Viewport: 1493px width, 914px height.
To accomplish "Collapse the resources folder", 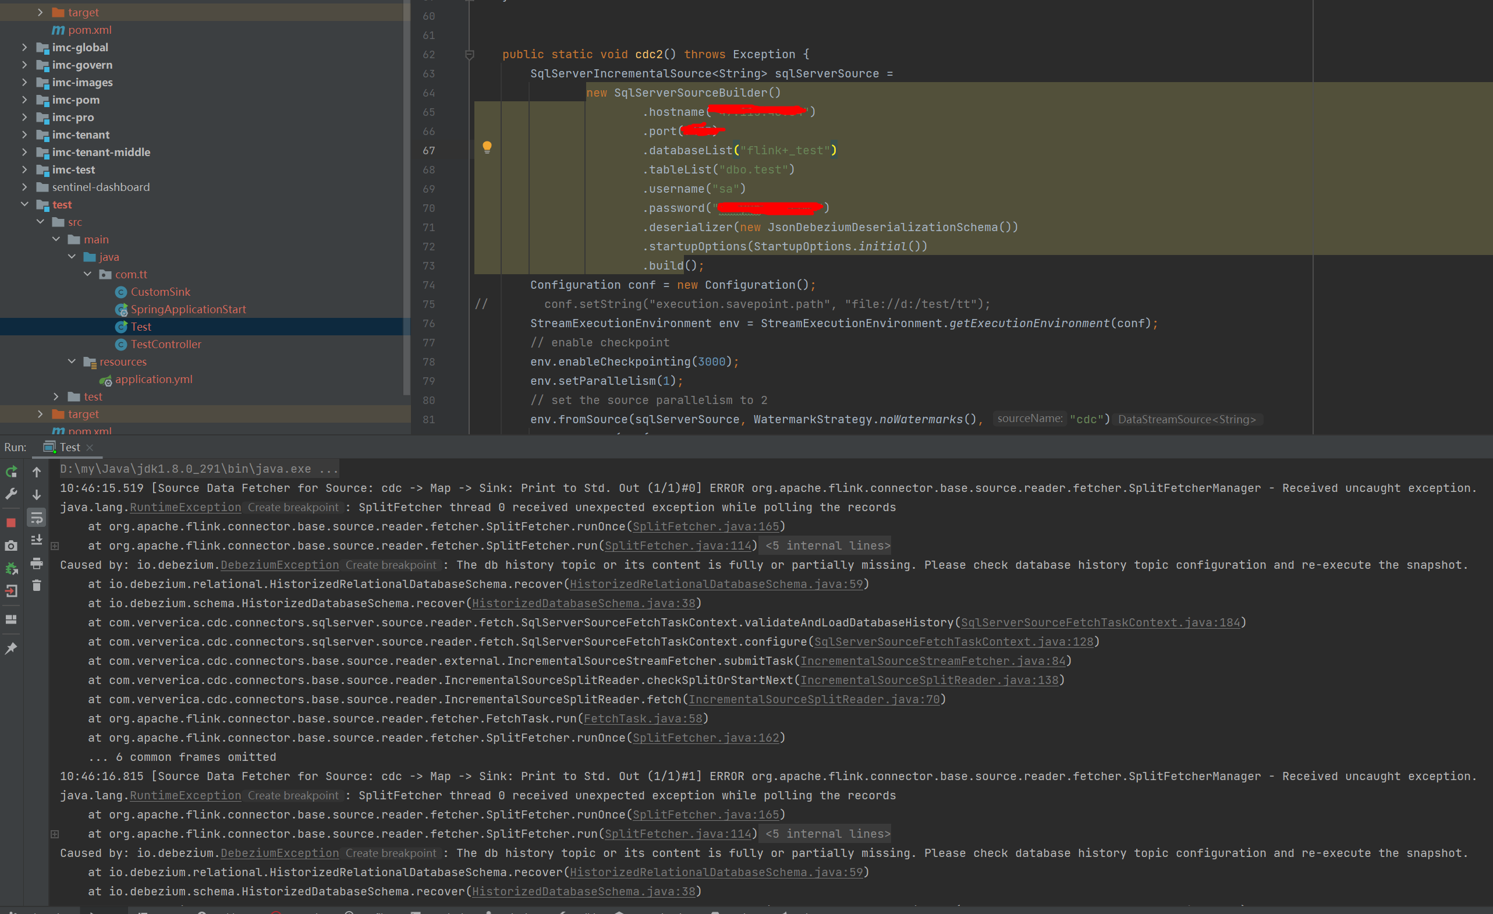I will pos(72,362).
